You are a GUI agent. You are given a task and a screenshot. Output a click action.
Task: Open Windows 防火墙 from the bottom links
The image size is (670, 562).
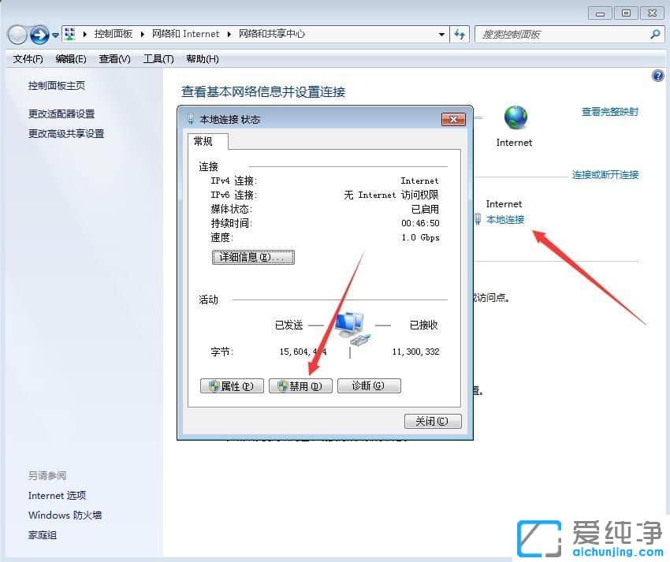point(63,515)
